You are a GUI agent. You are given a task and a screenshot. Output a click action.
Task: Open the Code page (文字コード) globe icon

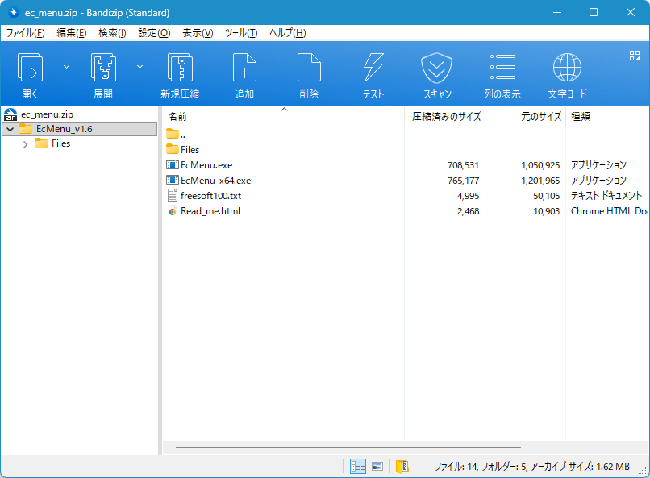click(x=567, y=68)
